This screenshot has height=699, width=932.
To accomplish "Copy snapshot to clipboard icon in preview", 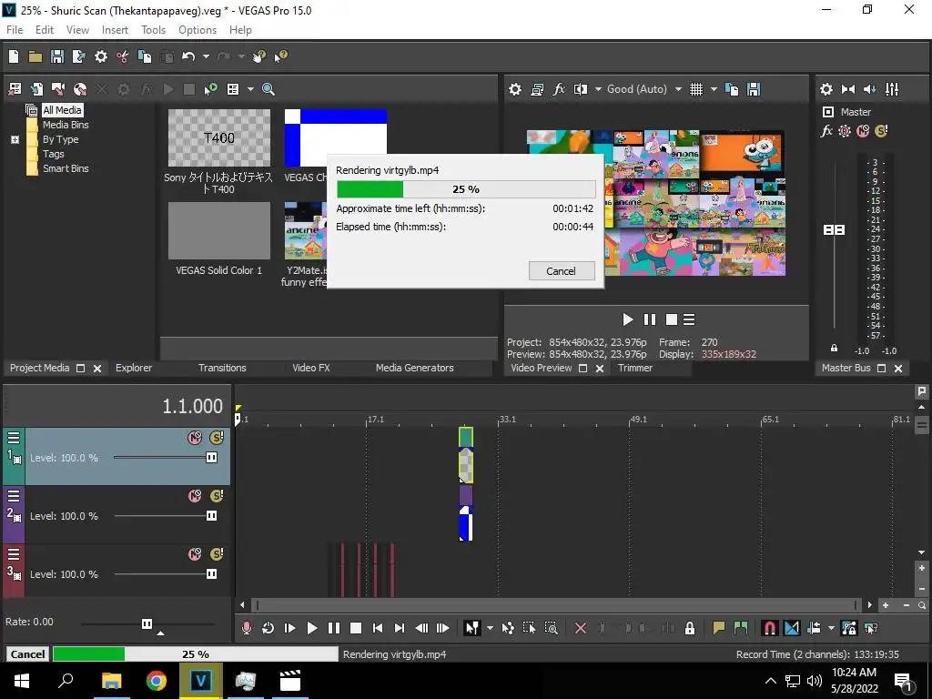I will pyautogui.click(x=732, y=89).
